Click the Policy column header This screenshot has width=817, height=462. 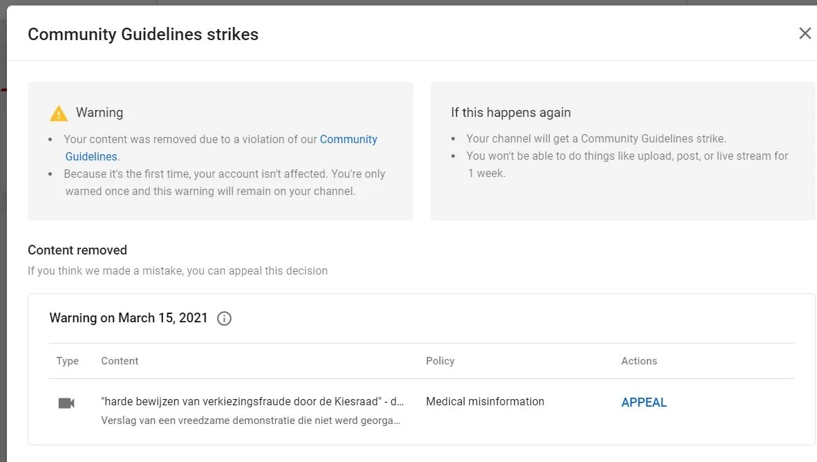click(440, 361)
